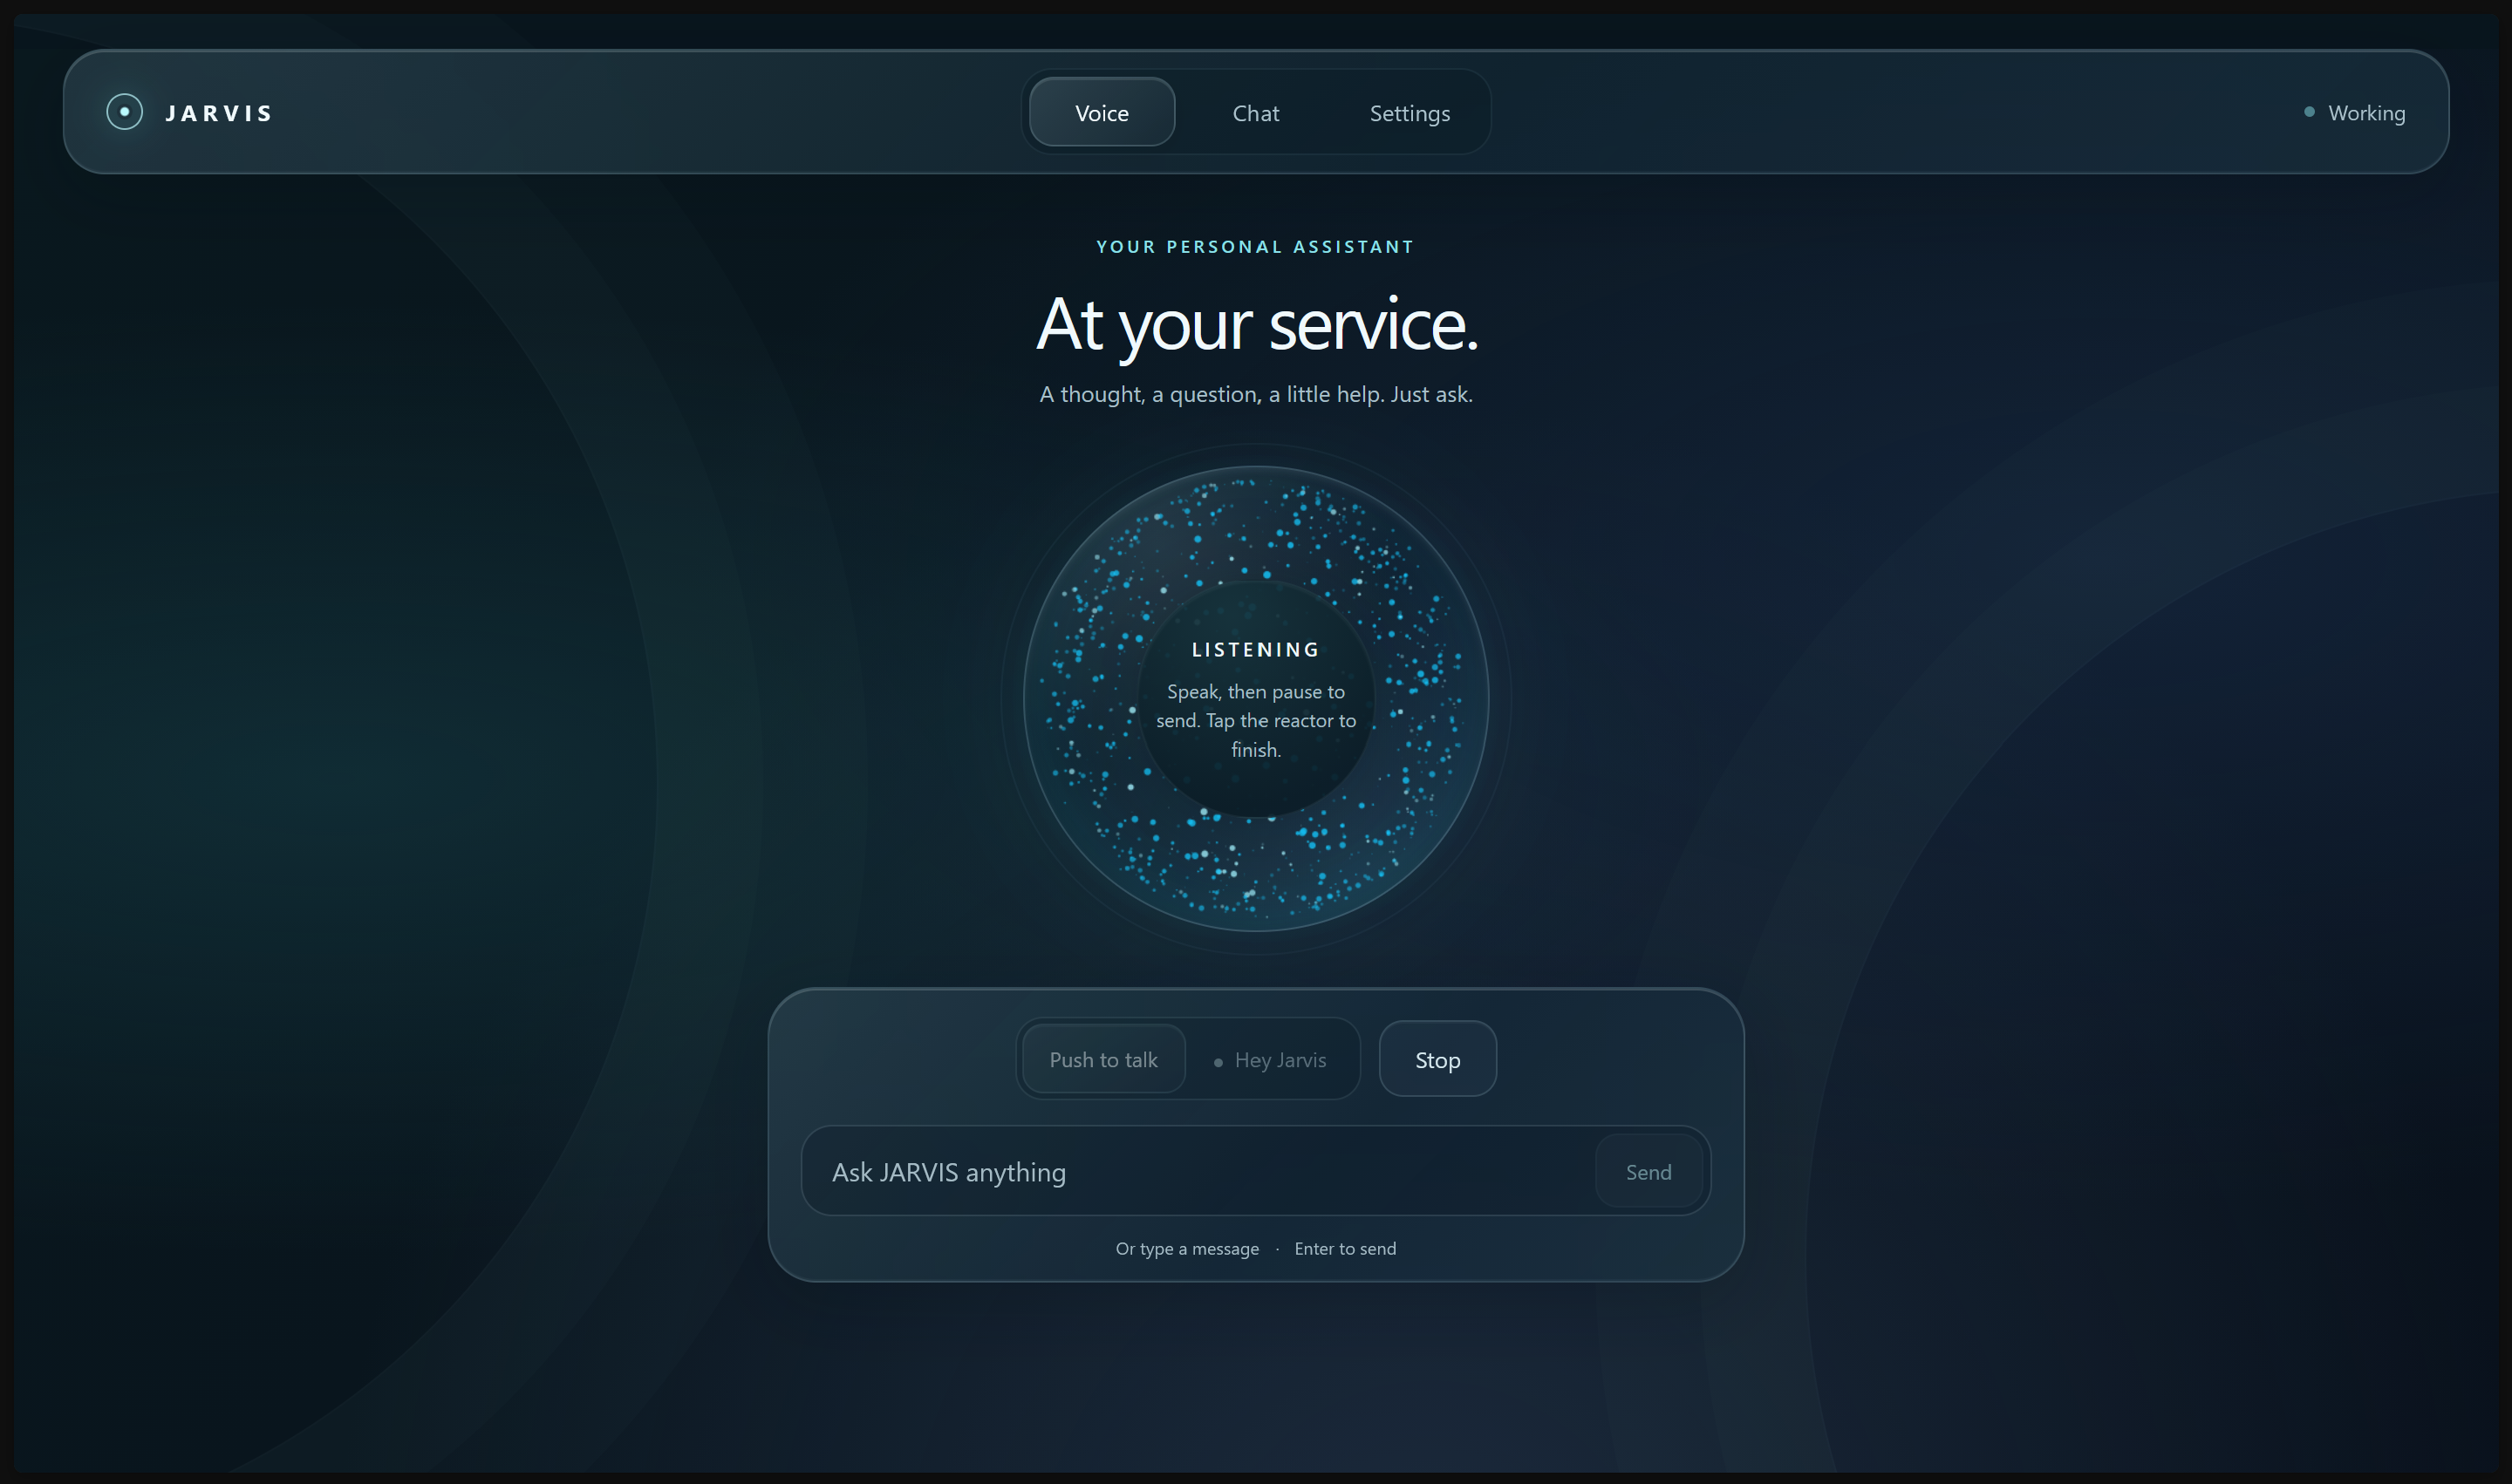Open the Chat tab
The width and height of the screenshot is (2512, 1484).
(x=1255, y=112)
